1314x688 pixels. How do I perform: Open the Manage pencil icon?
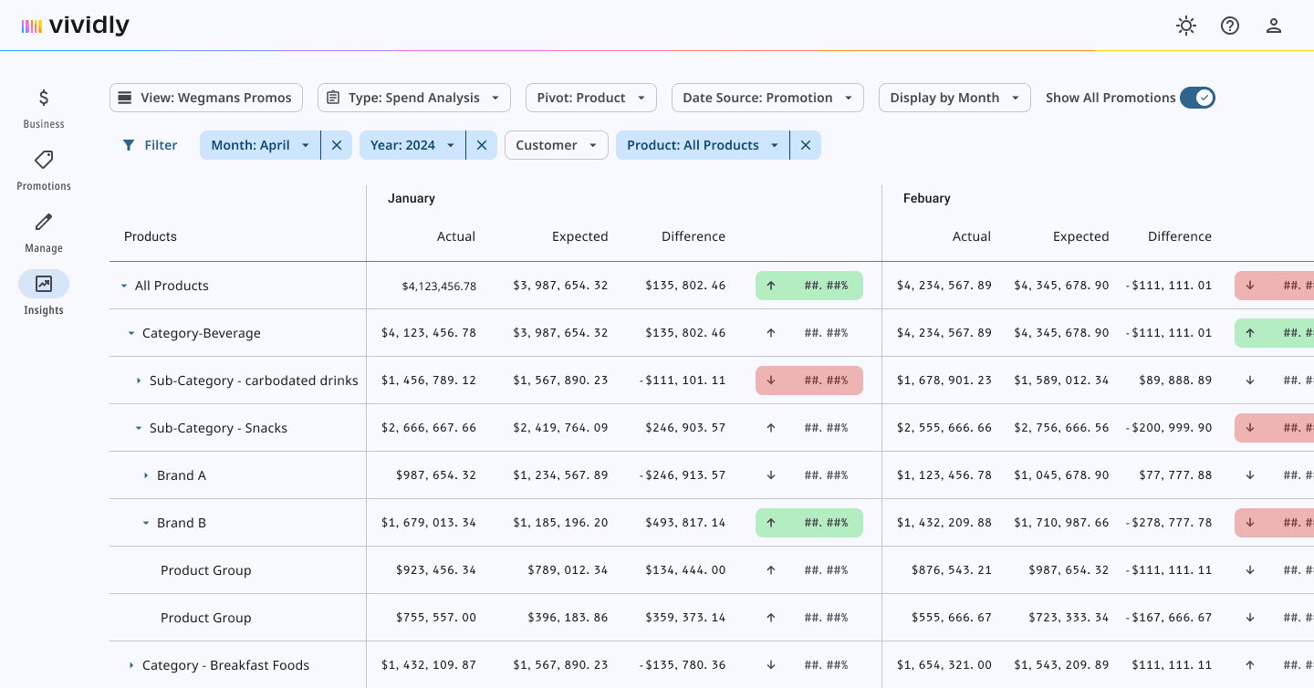(x=44, y=223)
